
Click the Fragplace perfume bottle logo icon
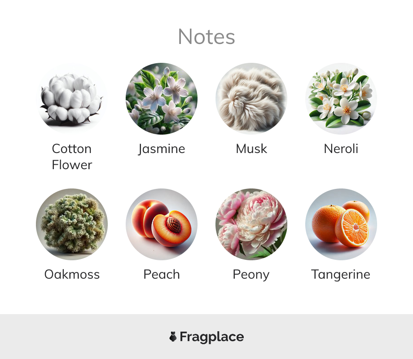(173, 337)
